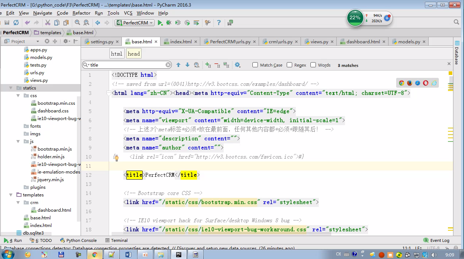The height and width of the screenshot is (259, 464).
Task: Open page in Opera browser icon
Action: click(426, 83)
